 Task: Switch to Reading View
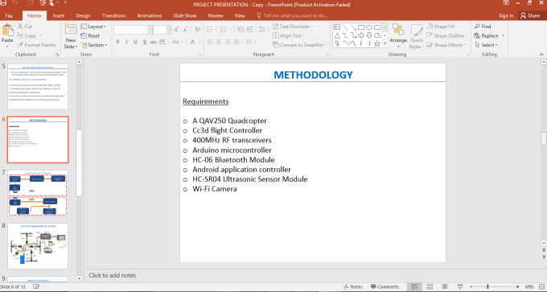click(445, 286)
